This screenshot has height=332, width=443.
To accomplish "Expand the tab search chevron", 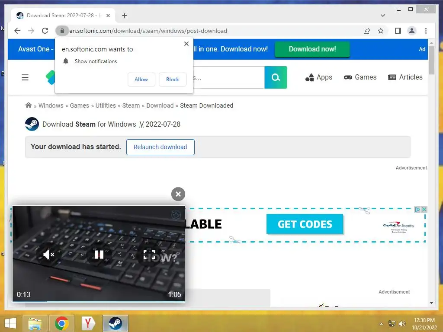I will 383,16.
